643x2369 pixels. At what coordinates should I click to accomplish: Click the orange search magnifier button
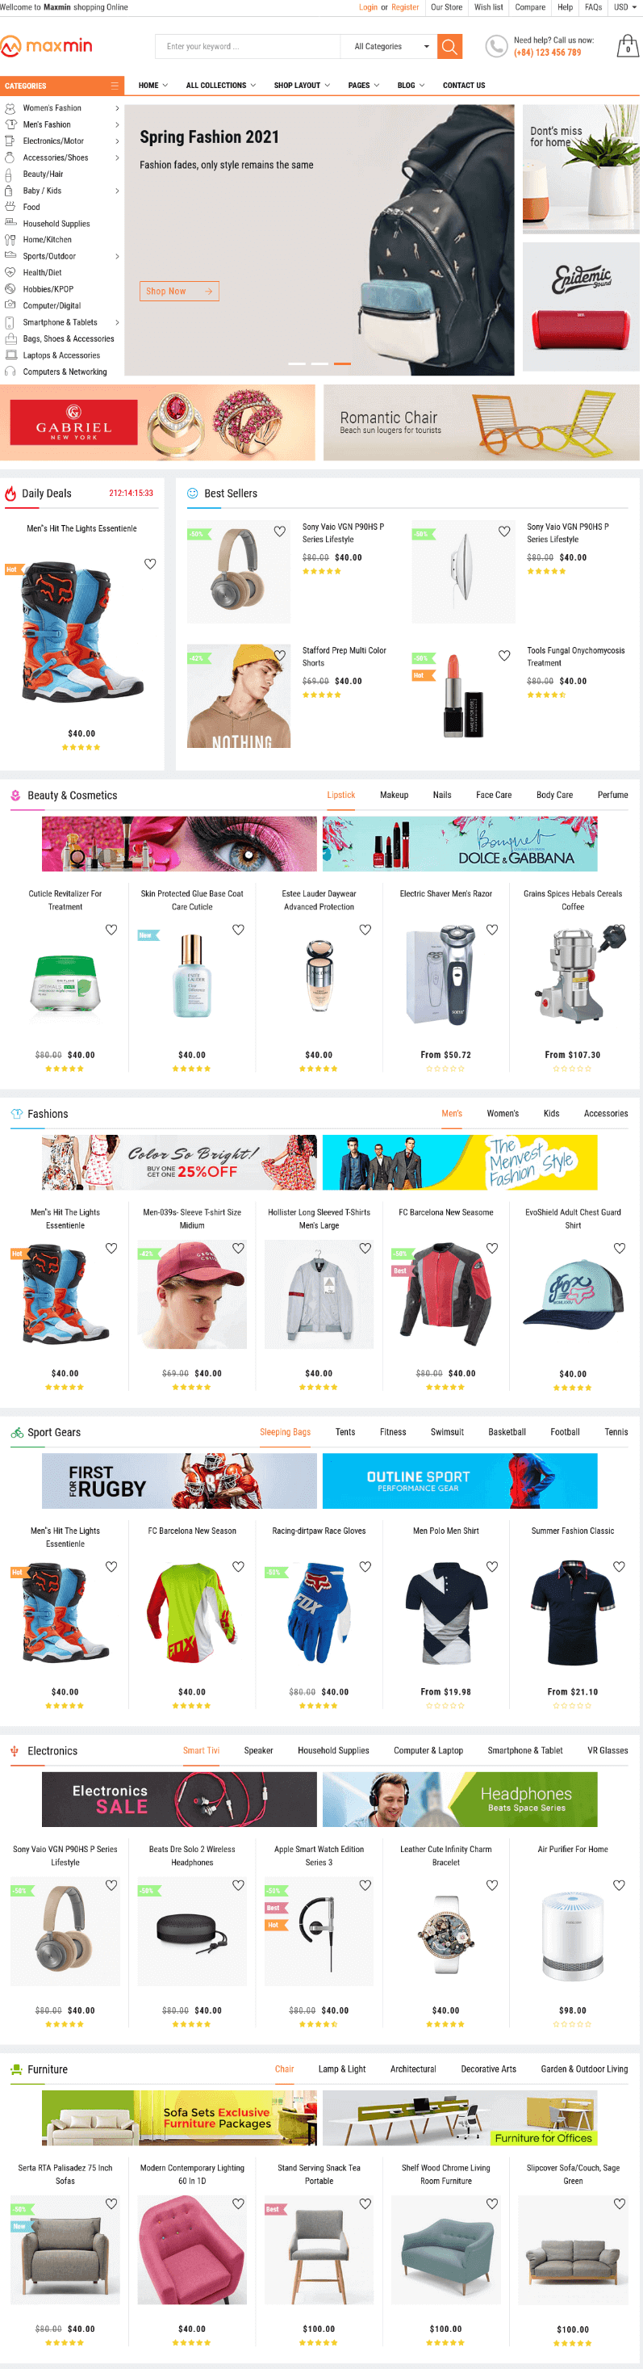tap(449, 46)
